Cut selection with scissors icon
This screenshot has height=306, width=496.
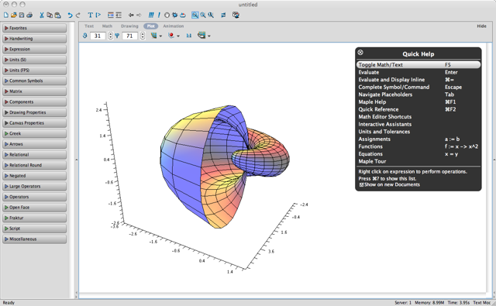[x=41, y=15]
